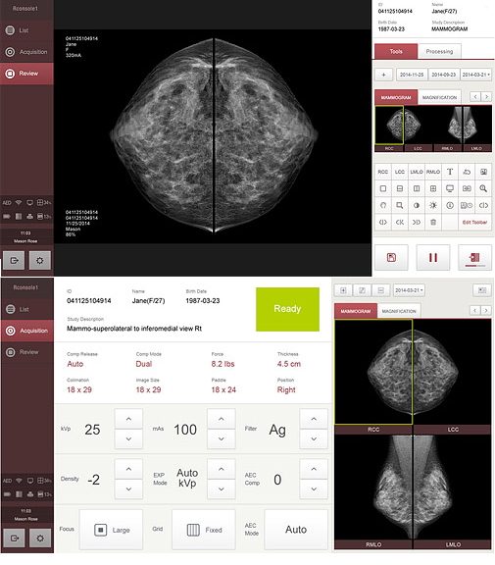
Task: Select the text annotation T tool
Action: click(x=450, y=172)
